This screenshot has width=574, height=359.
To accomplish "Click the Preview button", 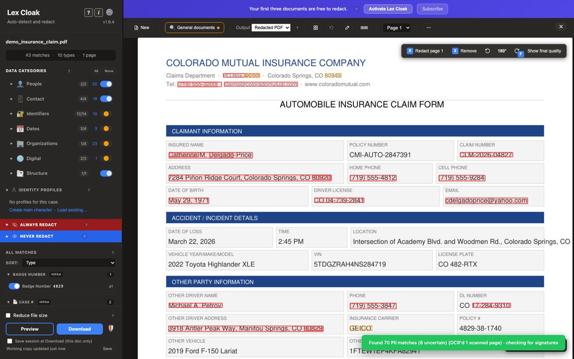I will point(30,329).
